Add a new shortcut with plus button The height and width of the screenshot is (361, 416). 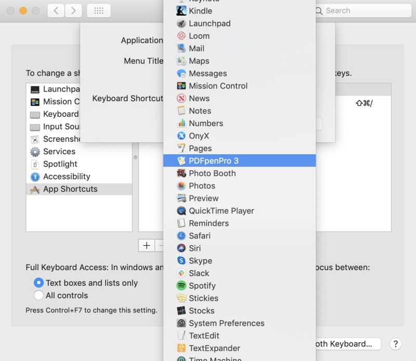click(x=147, y=246)
